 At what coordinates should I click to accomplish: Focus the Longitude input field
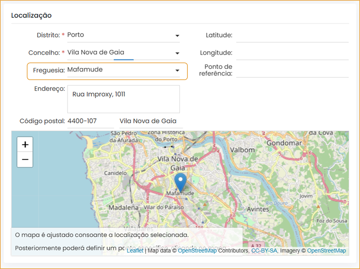coord(292,53)
